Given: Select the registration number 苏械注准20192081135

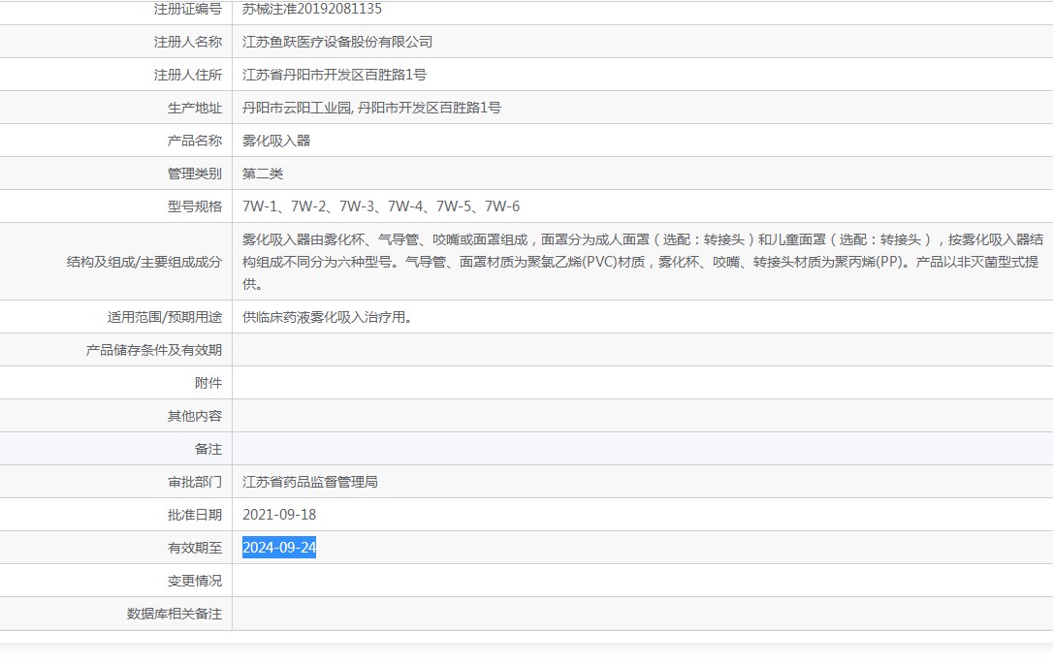Looking at the screenshot, I should pyautogui.click(x=311, y=9).
